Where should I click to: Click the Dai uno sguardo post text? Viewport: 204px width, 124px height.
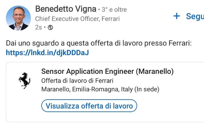click(x=99, y=43)
